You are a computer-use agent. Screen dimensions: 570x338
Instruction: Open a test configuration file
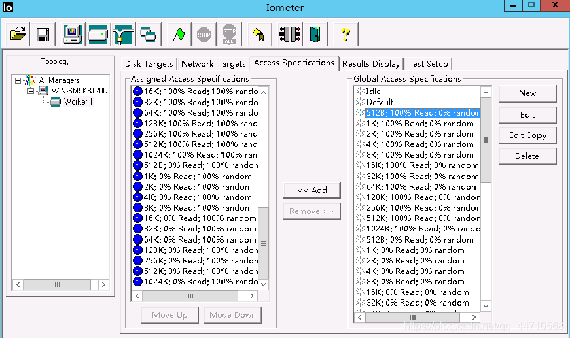[18, 35]
